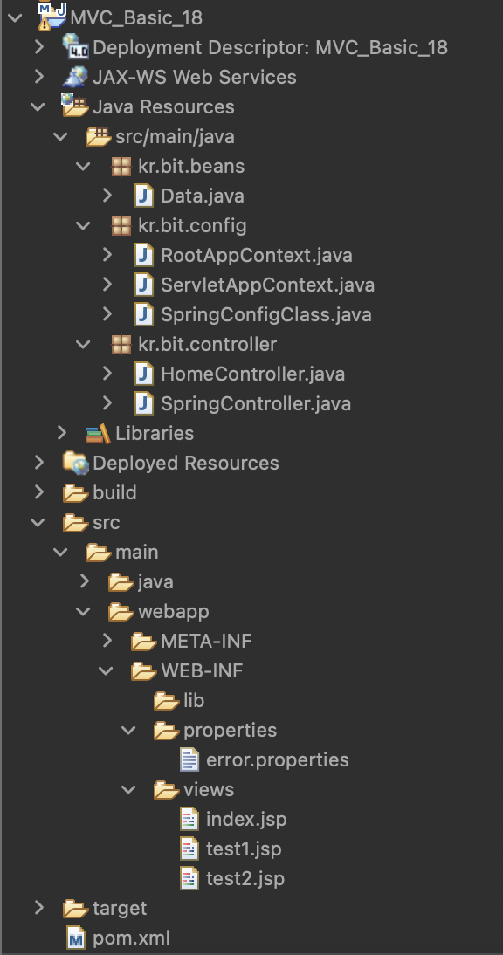Select the SpringController.java label
This screenshot has width=503, height=955.
[x=256, y=404]
